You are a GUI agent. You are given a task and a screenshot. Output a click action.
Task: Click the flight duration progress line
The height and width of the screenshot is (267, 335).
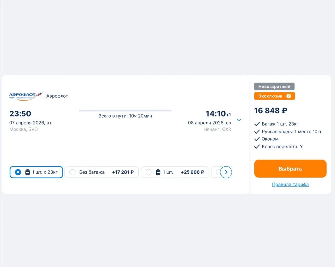[x=125, y=111]
